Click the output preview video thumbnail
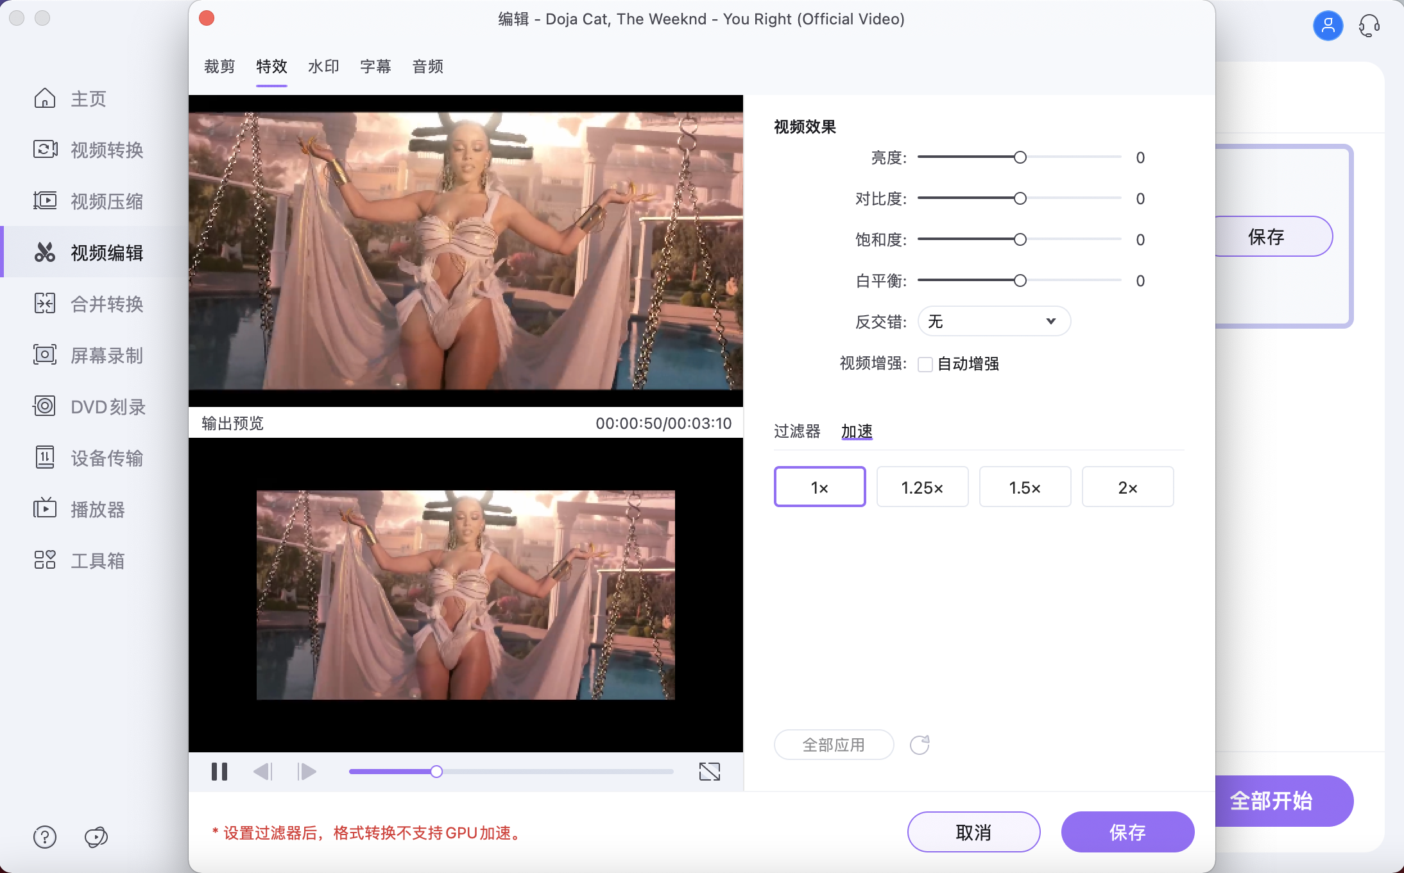This screenshot has height=873, width=1404. click(x=466, y=595)
